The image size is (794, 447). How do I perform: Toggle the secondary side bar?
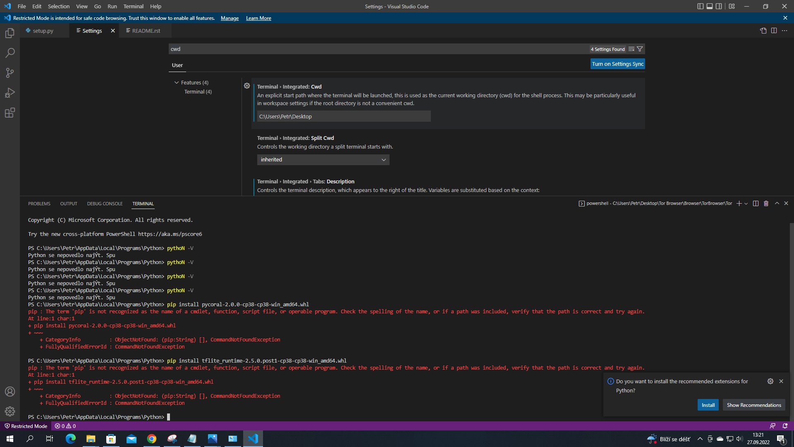pyautogui.click(x=720, y=6)
